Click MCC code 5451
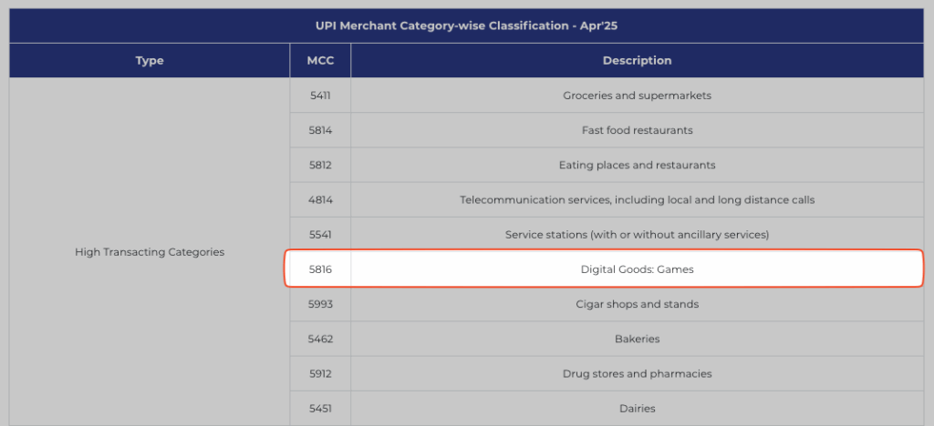Screen dimensions: 934x426 (x=320, y=408)
